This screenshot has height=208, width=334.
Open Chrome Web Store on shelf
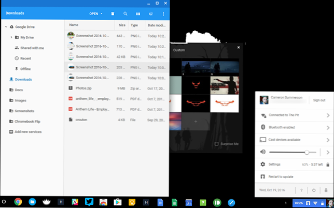tap(103, 202)
